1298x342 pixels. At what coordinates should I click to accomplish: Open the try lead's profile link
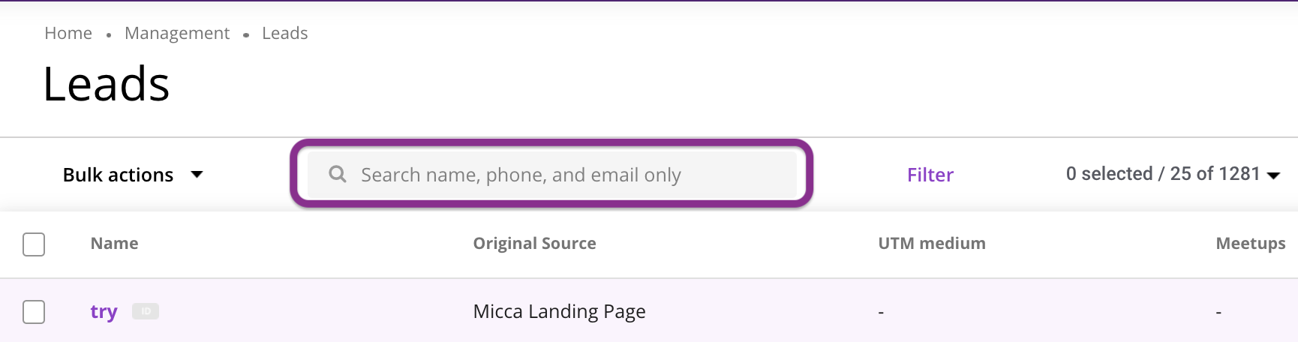pyautogui.click(x=104, y=311)
